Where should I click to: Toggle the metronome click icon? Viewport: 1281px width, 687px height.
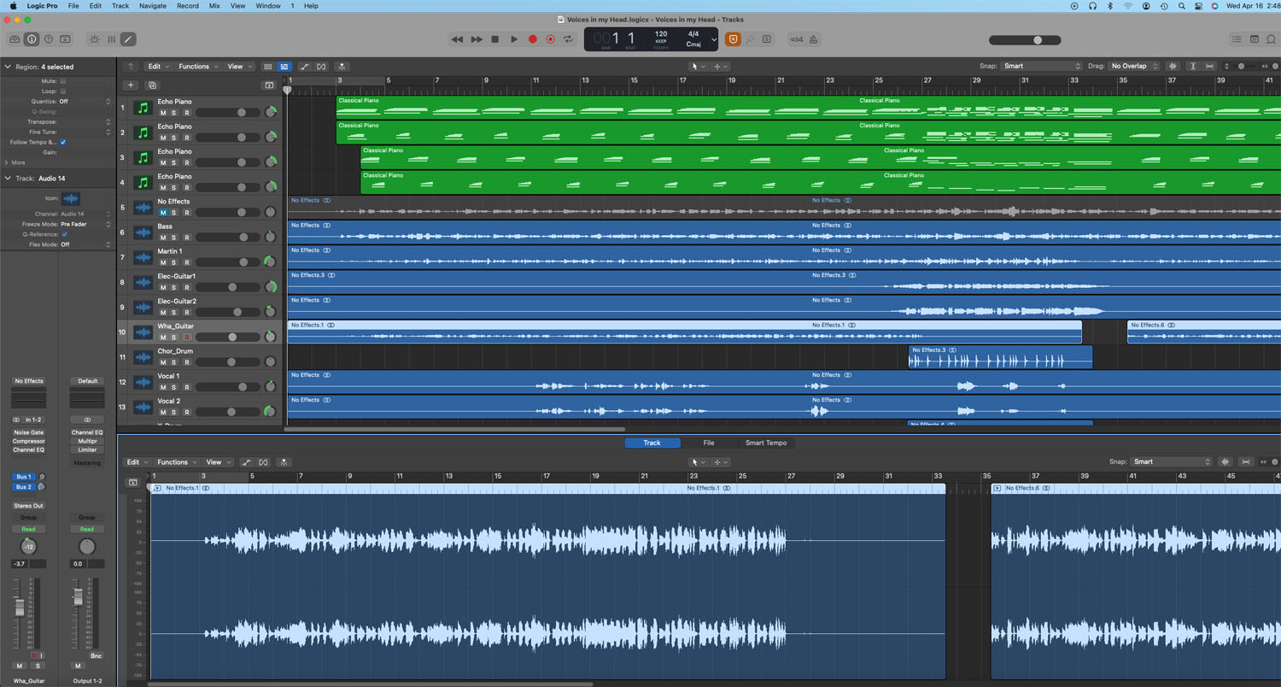pos(813,39)
